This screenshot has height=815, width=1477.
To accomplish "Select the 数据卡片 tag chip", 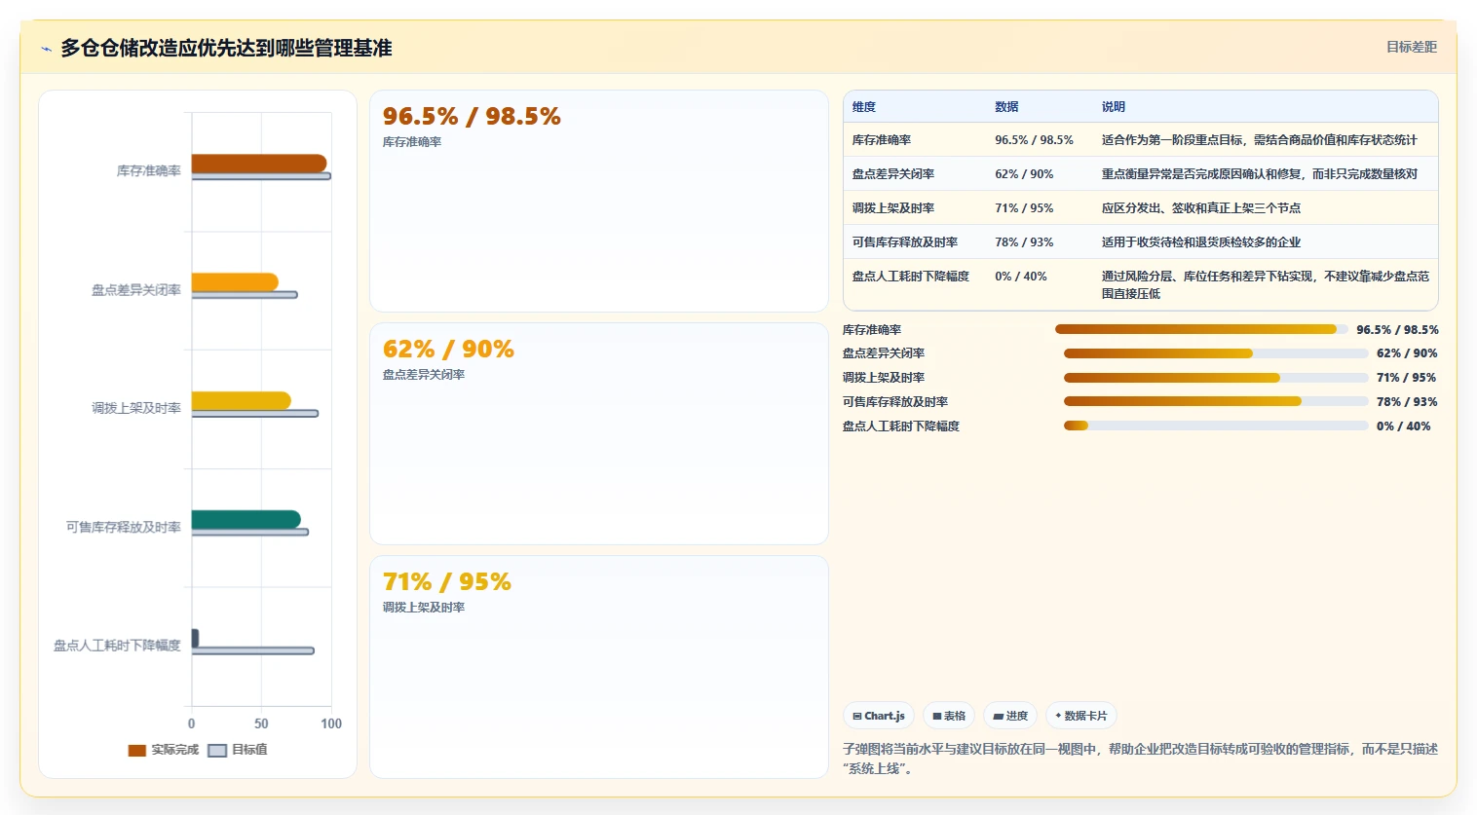I will point(1081,716).
